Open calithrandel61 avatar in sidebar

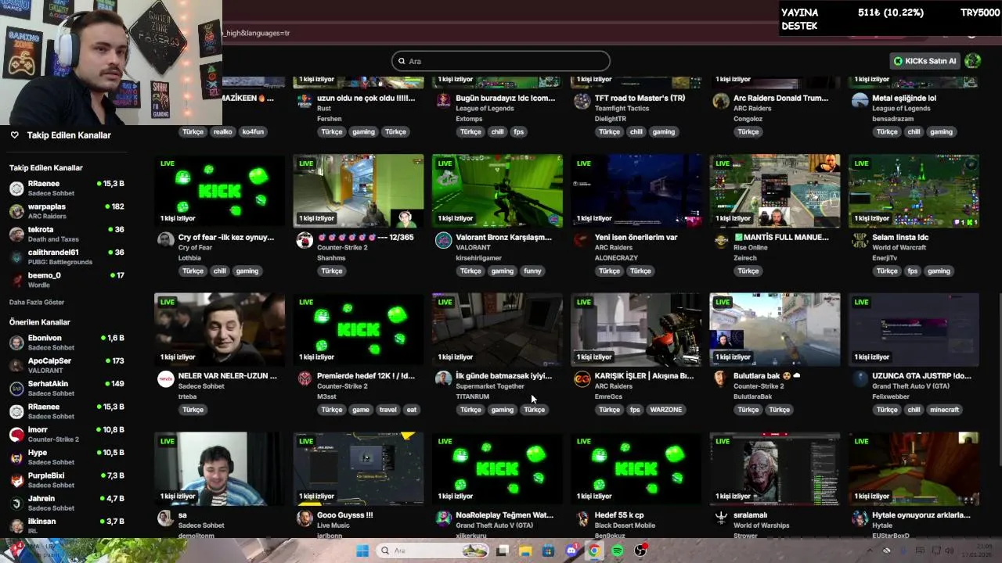16,257
